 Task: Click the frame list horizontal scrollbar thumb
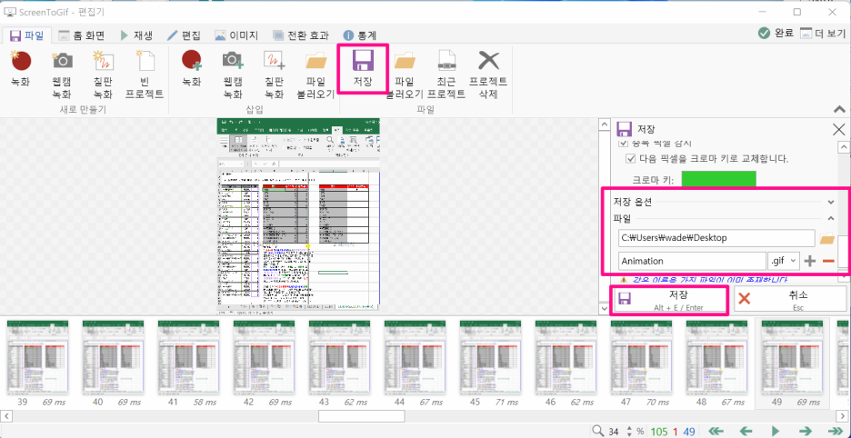pyautogui.click(x=362, y=416)
